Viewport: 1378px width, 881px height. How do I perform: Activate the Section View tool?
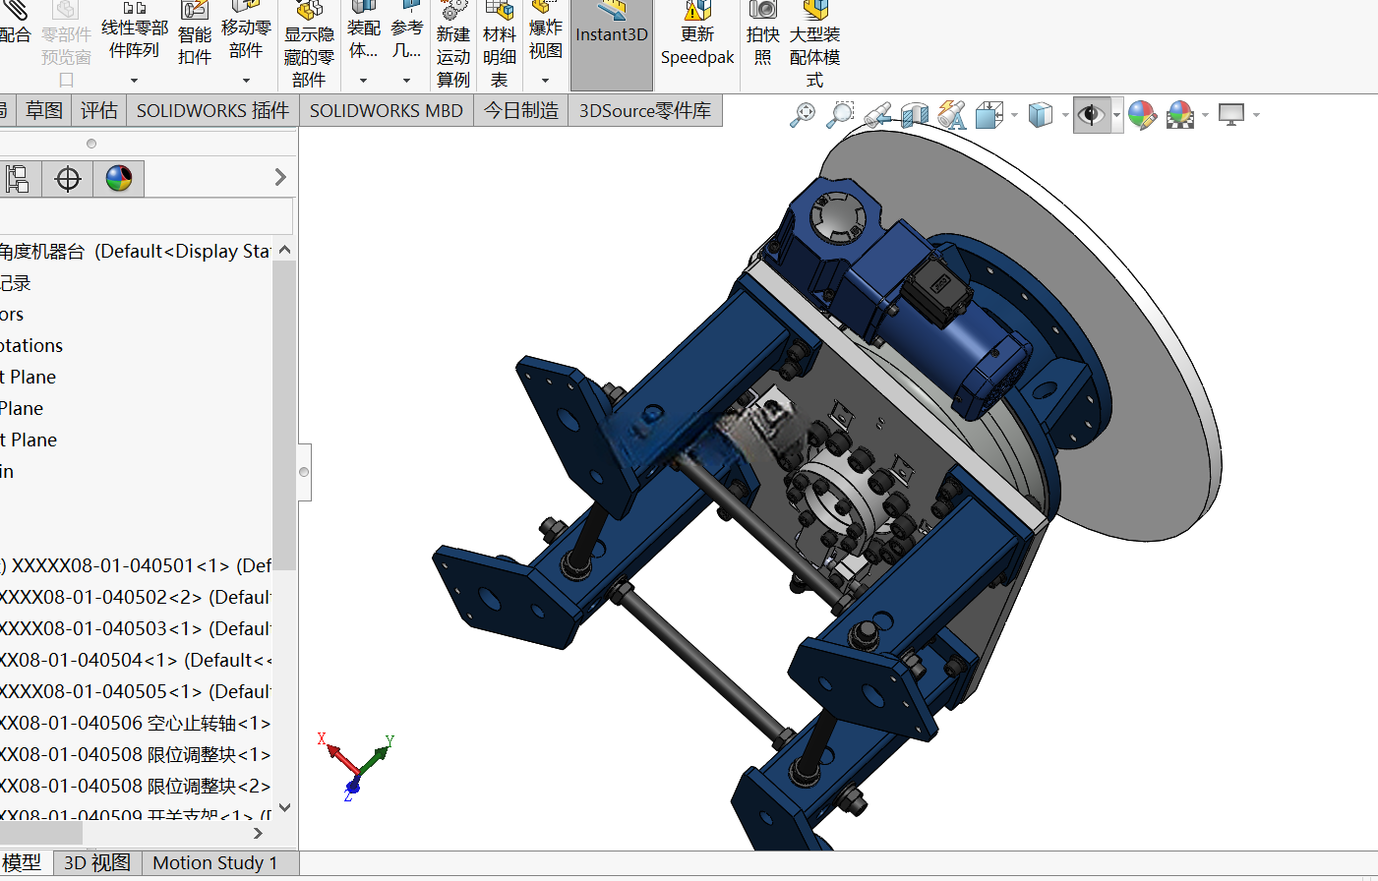click(915, 115)
